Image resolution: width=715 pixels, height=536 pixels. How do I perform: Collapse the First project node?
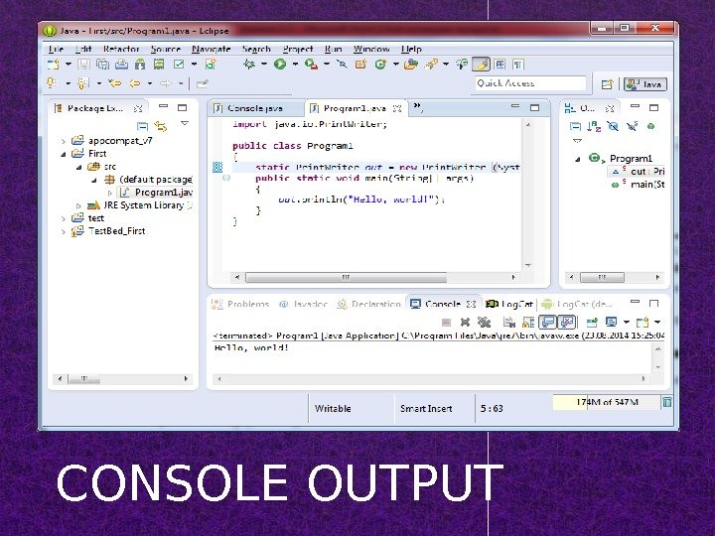coord(64,154)
